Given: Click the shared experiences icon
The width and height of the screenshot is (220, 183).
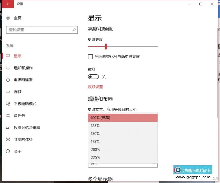Looking at the screenshot, I should tap(8, 139).
